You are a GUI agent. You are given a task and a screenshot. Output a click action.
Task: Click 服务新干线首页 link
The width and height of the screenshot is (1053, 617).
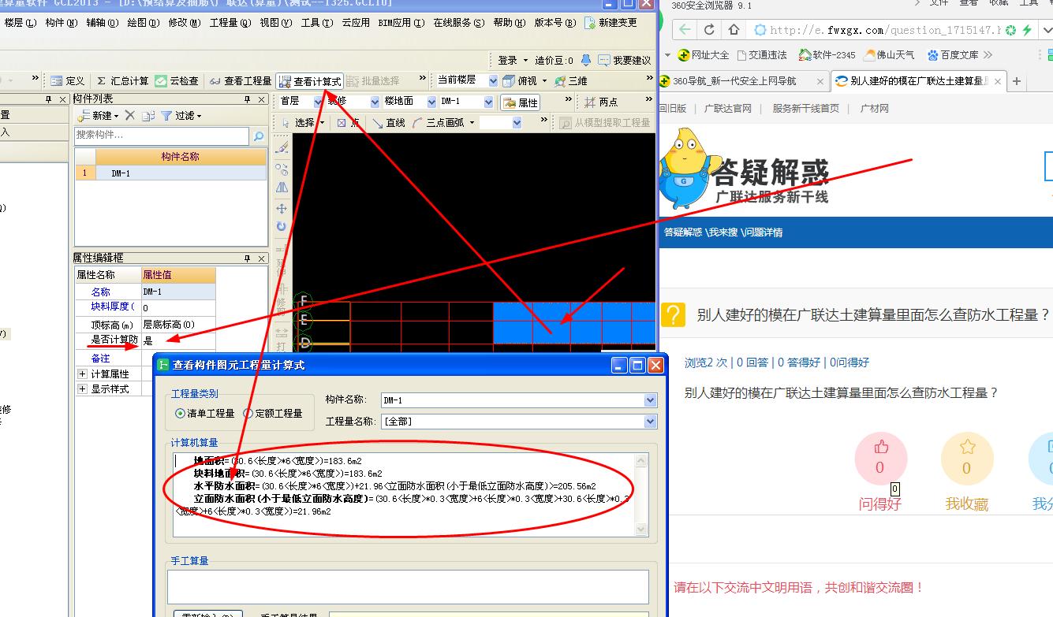[x=805, y=109]
